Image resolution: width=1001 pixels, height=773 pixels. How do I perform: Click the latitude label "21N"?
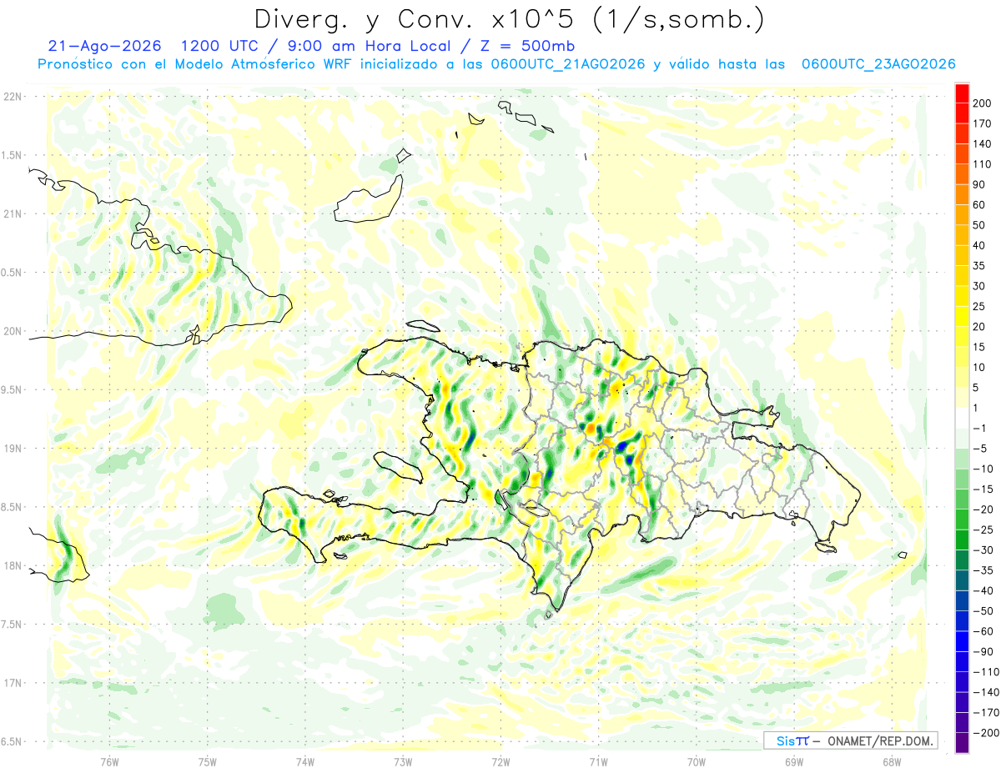(x=12, y=213)
